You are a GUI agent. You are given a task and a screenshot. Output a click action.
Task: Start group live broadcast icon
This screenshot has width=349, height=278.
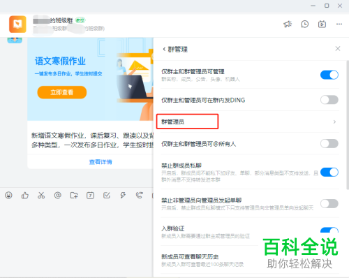click(322, 24)
